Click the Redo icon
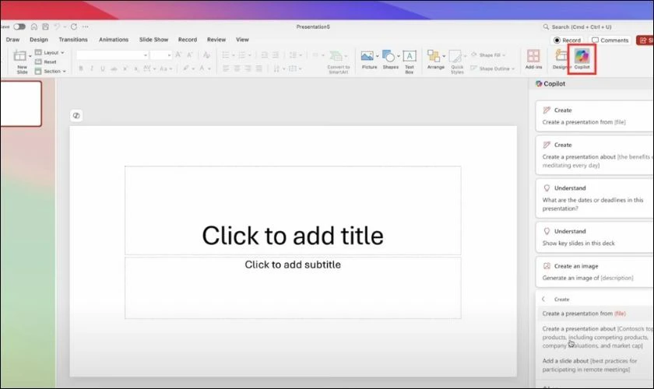Viewport: 654px width, 389px height. click(74, 26)
